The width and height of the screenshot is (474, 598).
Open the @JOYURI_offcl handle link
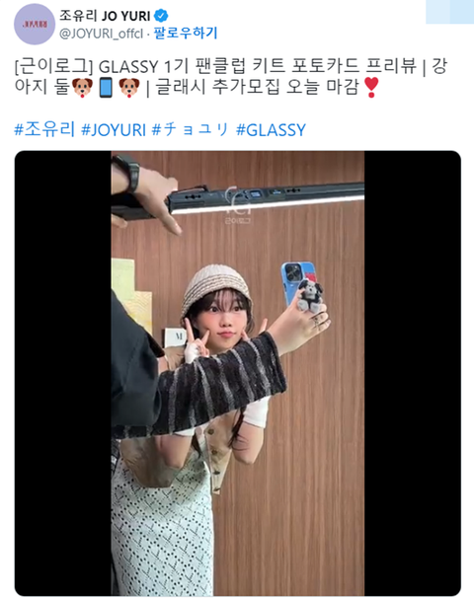pos(101,34)
